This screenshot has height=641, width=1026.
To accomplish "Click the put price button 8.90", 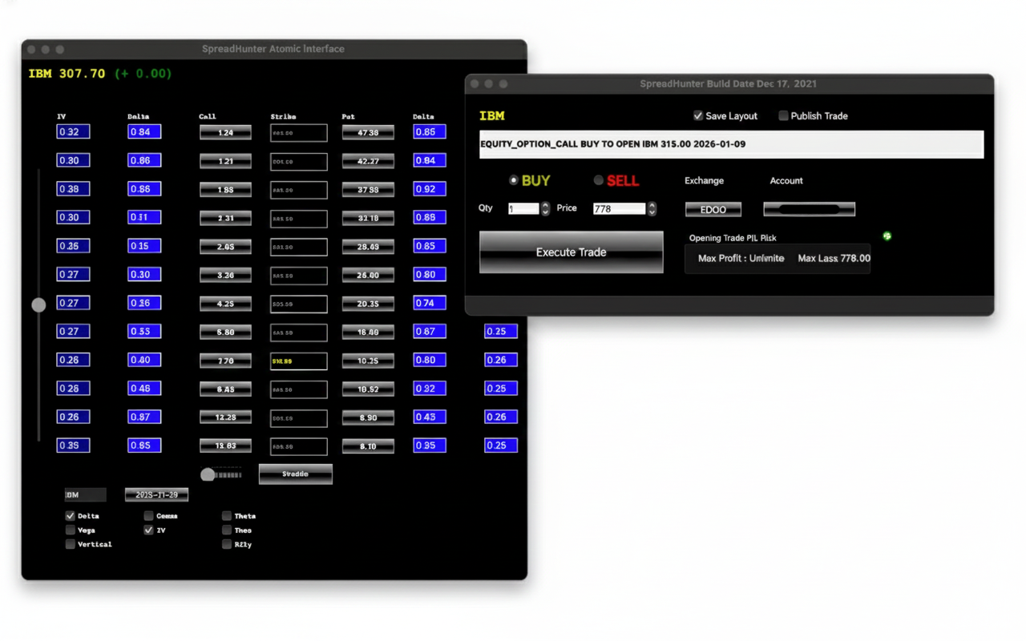I will pos(368,417).
